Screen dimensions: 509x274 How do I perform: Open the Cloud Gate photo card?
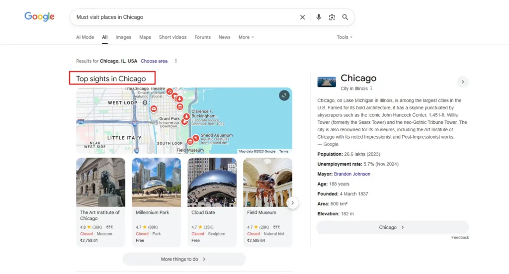[212, 182]
